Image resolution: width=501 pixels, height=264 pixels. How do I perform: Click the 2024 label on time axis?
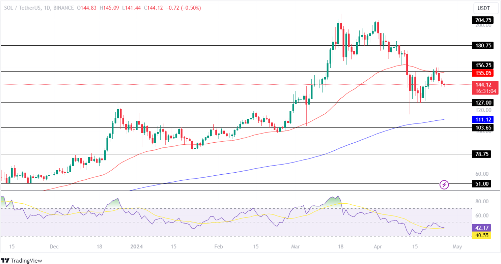(136, 247)
